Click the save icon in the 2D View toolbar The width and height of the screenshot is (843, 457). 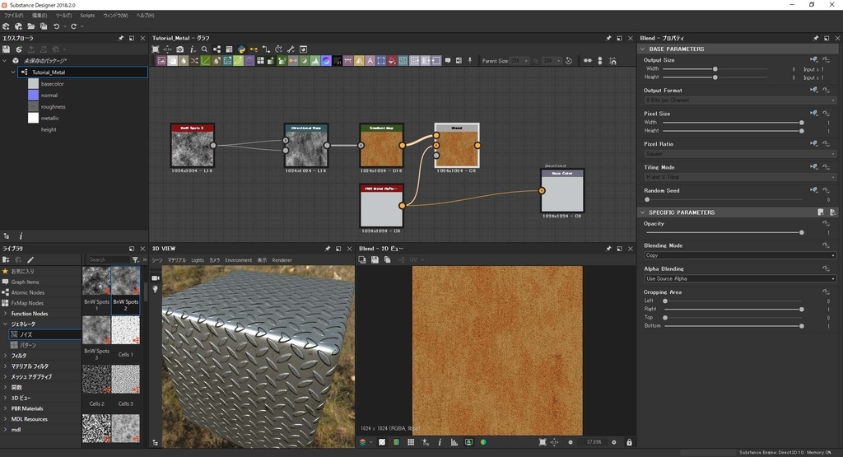(375, 259)
